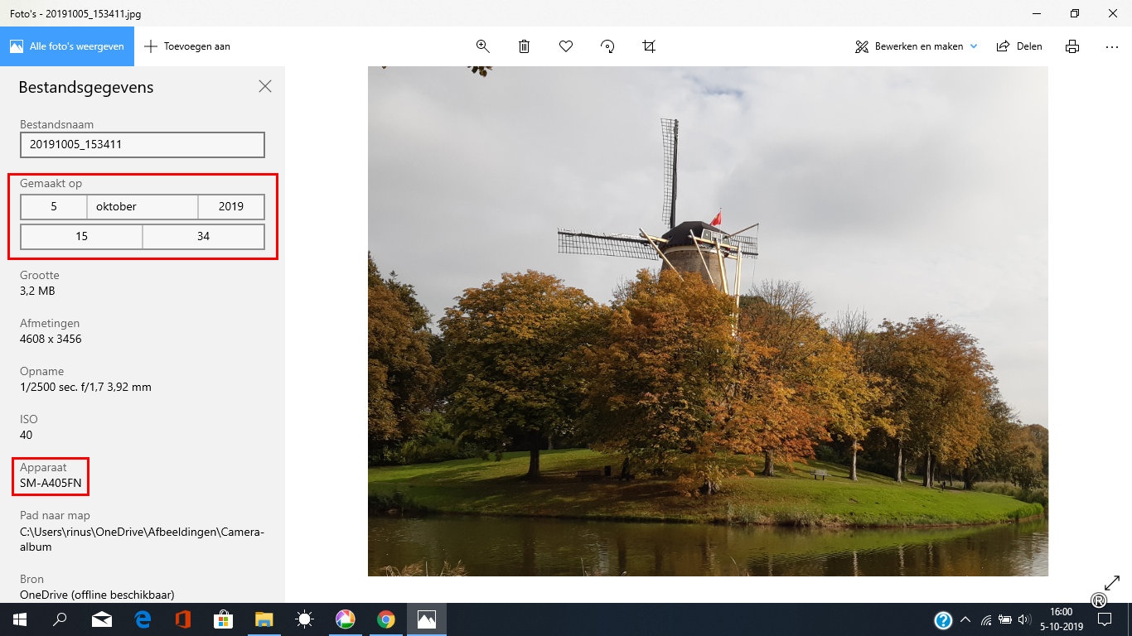
Task: Open the Bewerken en maken dropdown
Action: (914, 46)
